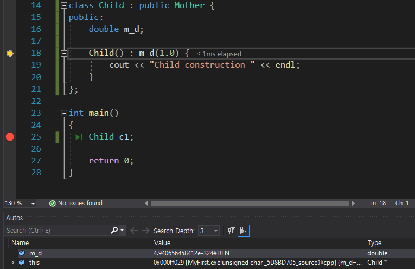Open the Search Depth dropdown
The image size is (415, 269).
216,231
